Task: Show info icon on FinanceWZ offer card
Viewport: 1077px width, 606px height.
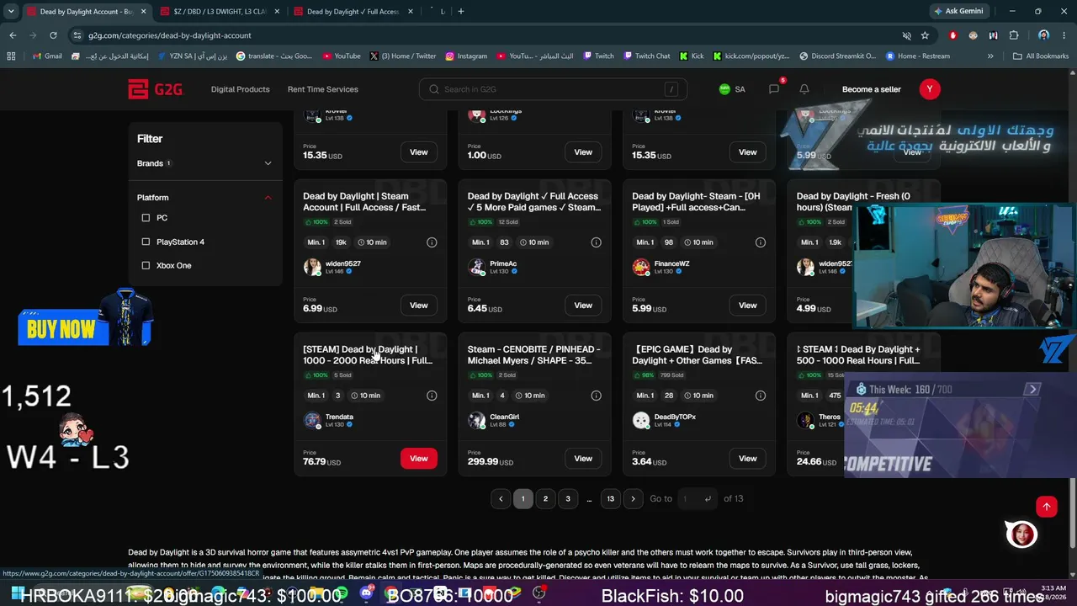Action: tap(761, 242)
